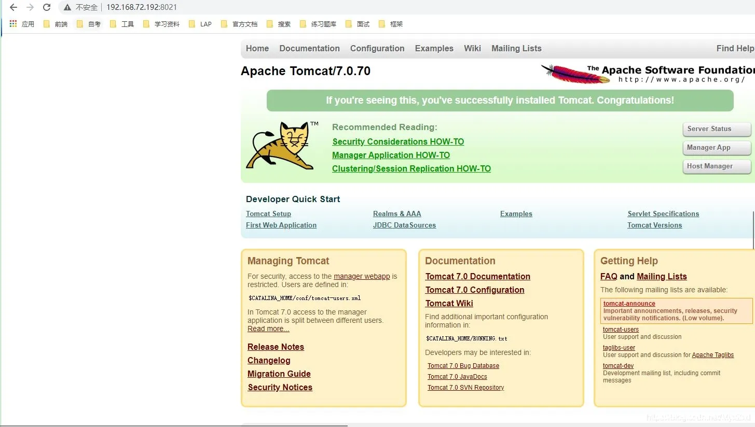This screenshot has height=427, width=755.
Task: Select Configuration in the top navigation
Action: [377, 48]
